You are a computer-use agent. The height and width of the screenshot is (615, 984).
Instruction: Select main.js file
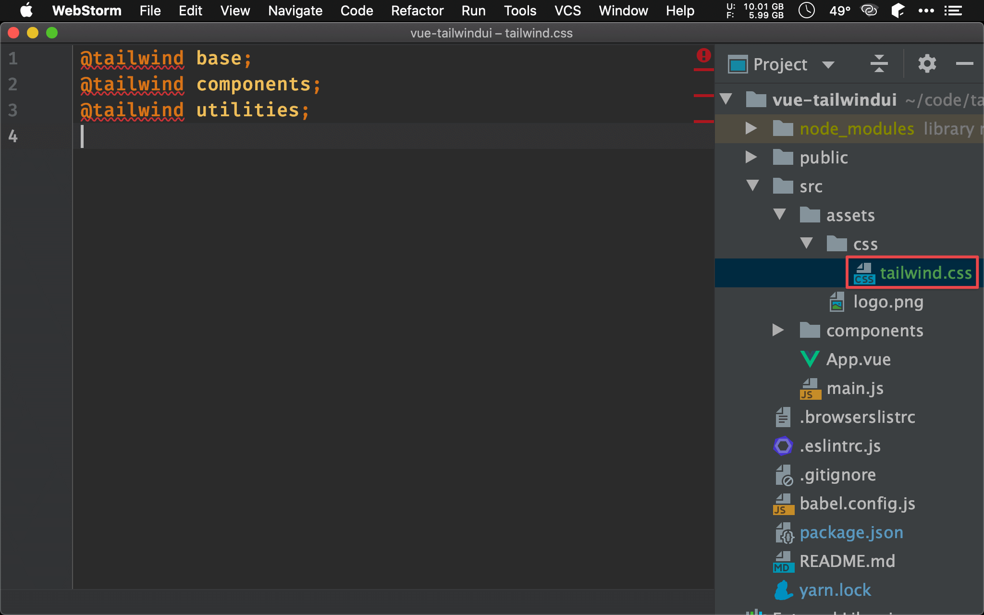coord(855,388)
